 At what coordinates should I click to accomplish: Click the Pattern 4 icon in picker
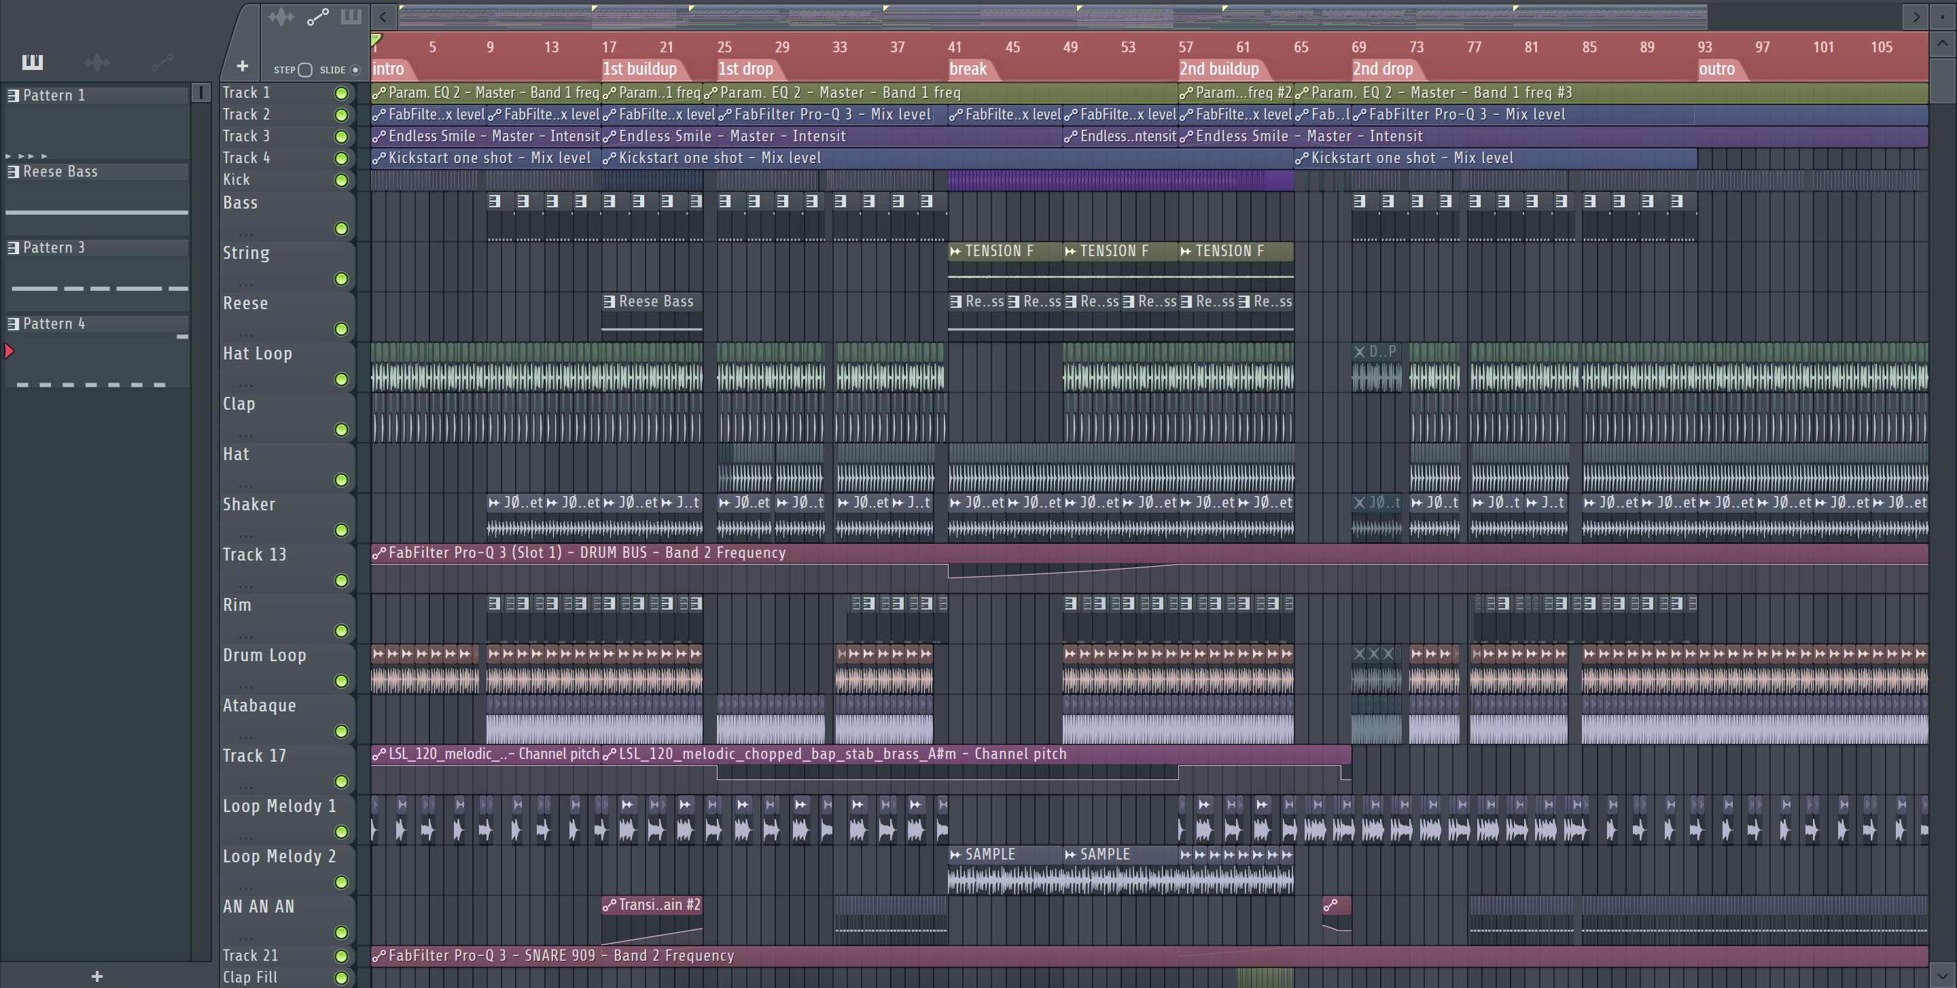click(x=13, y=323)
